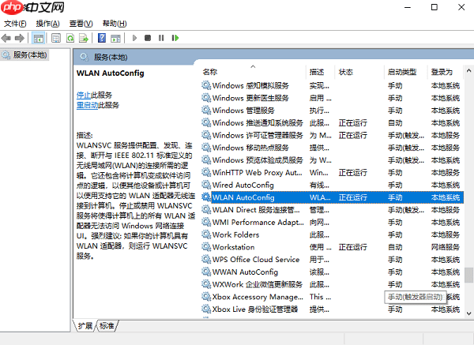Switch to the 扩展 tab
This screenshot has width=474, height=345.
tap(85, 326)
